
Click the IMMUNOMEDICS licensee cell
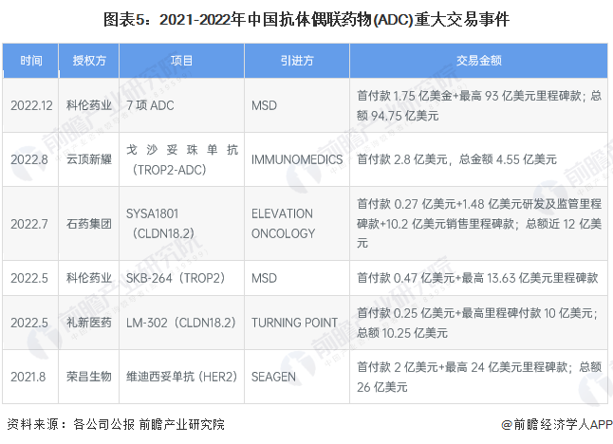pos(297,159)
